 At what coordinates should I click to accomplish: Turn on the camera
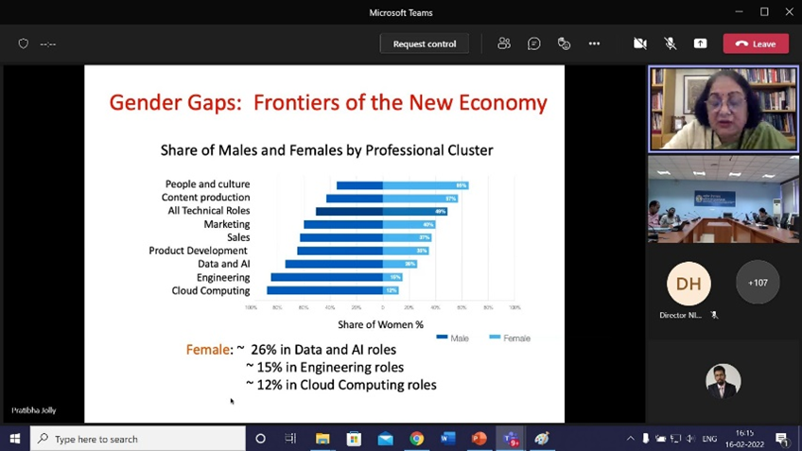(x=640, y=43)
